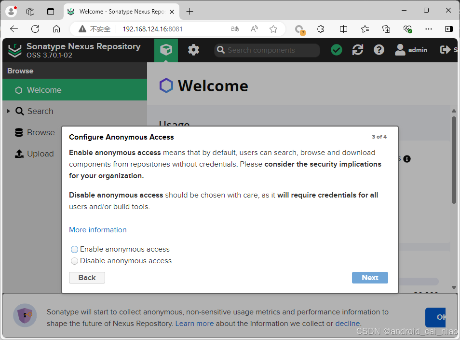Open Browser essentials heart icon

click(x=407, y=29)
